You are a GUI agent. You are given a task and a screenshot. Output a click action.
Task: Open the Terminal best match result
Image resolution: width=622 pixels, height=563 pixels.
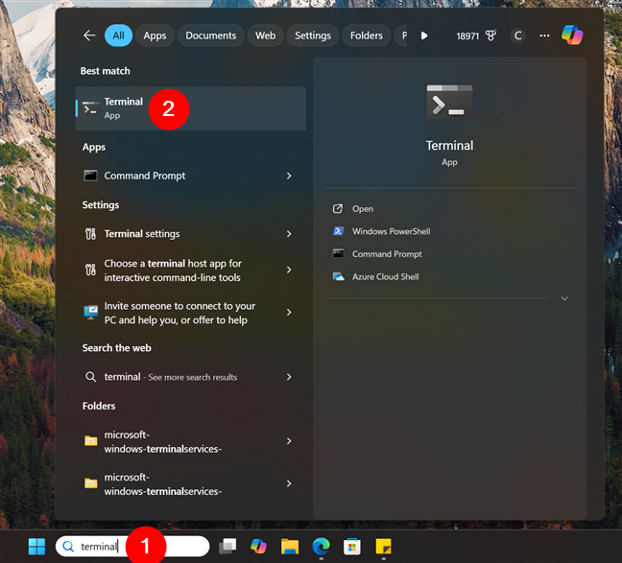[190, 108]
